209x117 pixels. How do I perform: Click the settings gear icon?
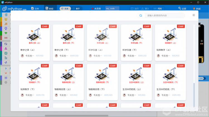pos(179,8)
